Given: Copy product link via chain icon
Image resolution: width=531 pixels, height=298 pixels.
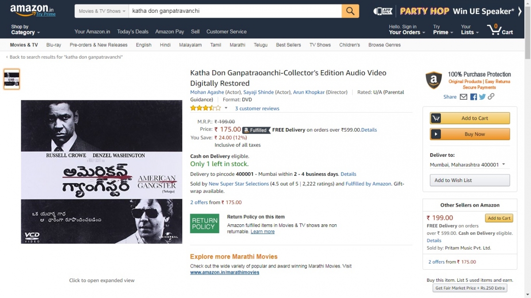Looking at the screenshot, I should tap(491, 97).
